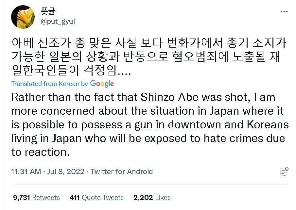Click 'to reaction.' ending the translation
This screenshot has width=296, height=210.
41,152
